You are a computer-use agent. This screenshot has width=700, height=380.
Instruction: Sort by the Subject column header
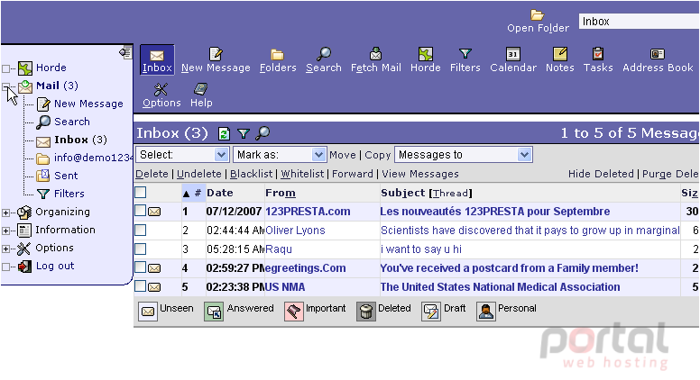tap(402, 193)
